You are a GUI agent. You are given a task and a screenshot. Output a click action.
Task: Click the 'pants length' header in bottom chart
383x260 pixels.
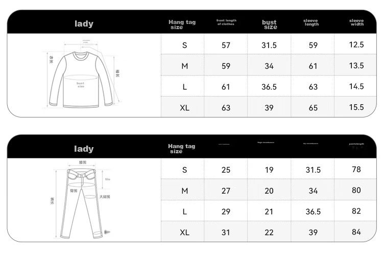356,144
